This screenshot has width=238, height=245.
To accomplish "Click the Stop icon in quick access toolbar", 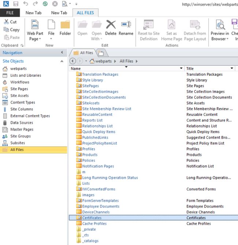I will [x=55, y=4].
